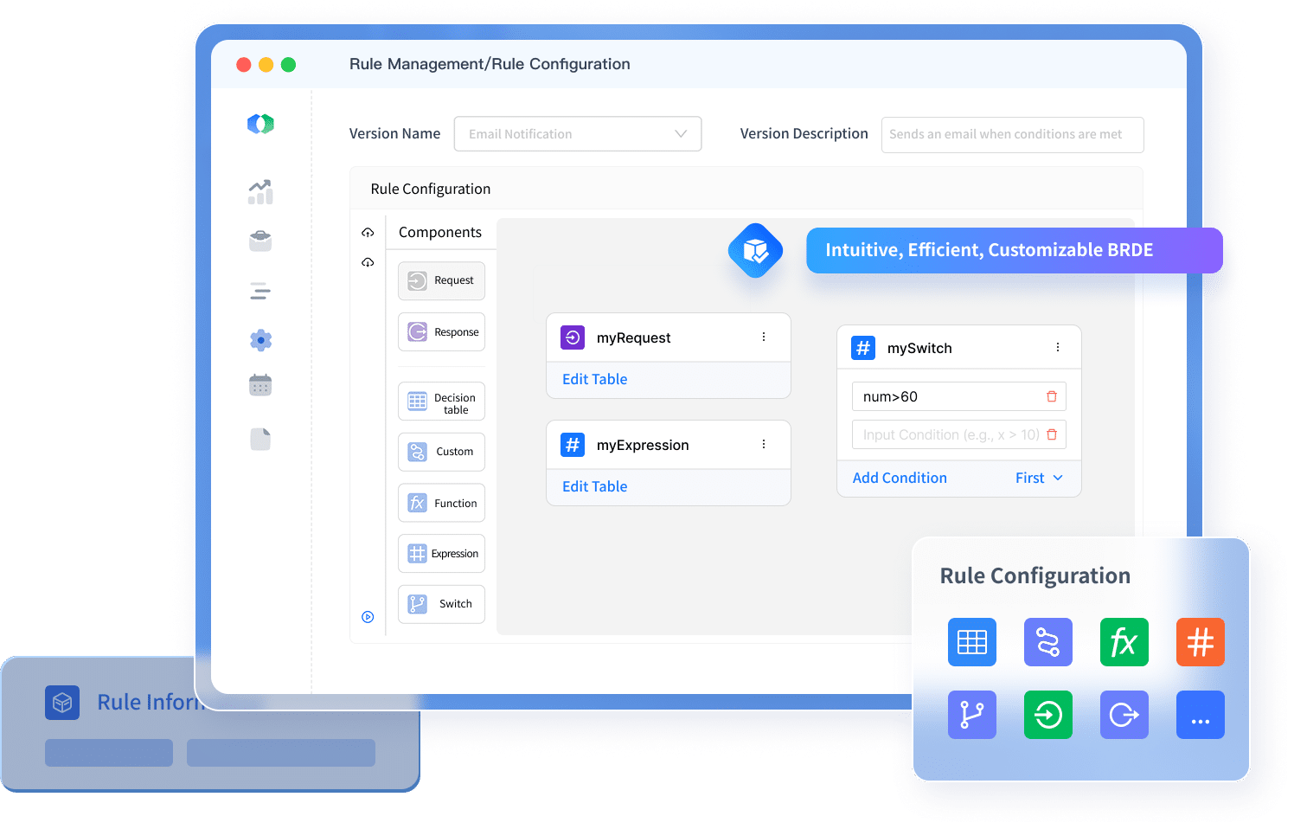
Task: Open settings gear icon in sidebar
Action: (x=260, y=340)
